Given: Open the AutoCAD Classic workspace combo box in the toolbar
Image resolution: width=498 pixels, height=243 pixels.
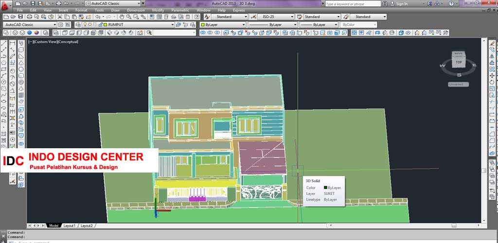Looking at the screenshot, I should point(30,25).
